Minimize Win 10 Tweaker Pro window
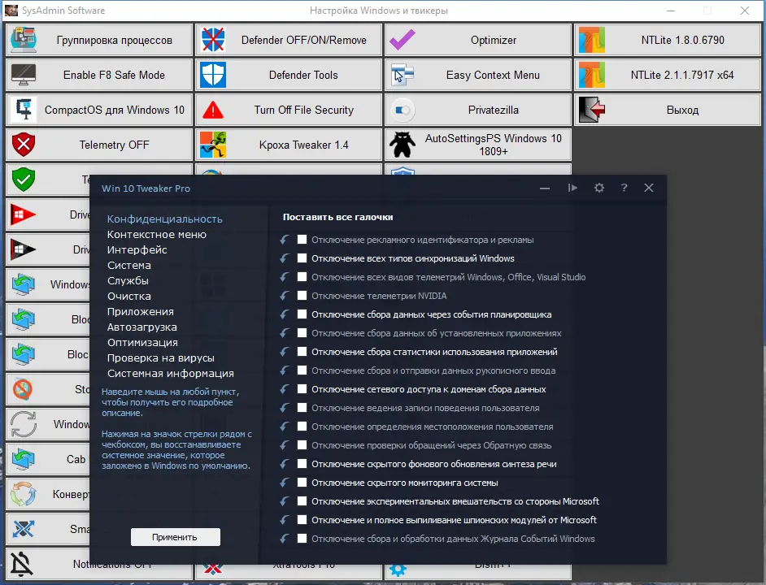 point(545,188)
